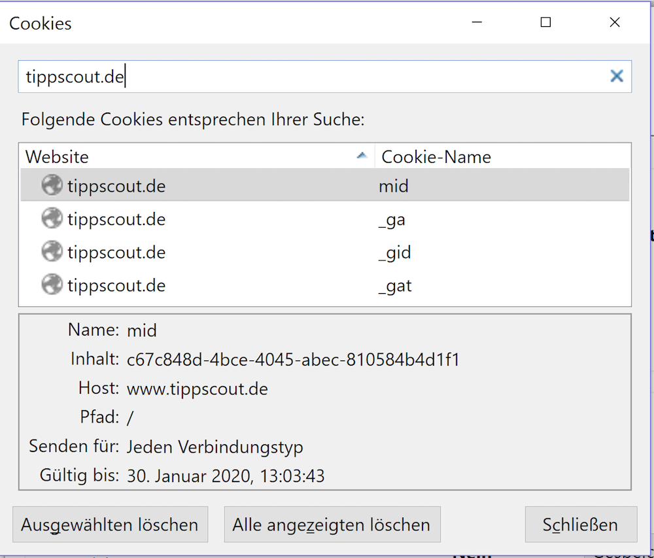Close the Cookies window via title bar X
654x558 pixels.
point(614,22)
